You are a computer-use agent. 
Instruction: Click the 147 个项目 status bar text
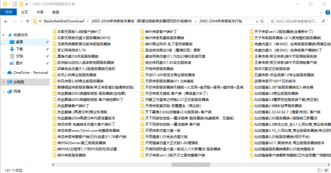[x=13, y=171]
